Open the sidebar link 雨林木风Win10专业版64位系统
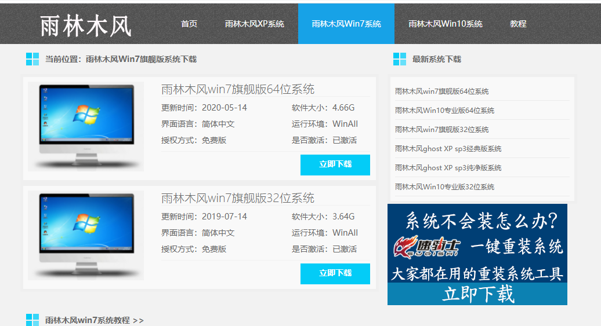The height and width of the screenshot is (326, 601). (x=444, y=111)
